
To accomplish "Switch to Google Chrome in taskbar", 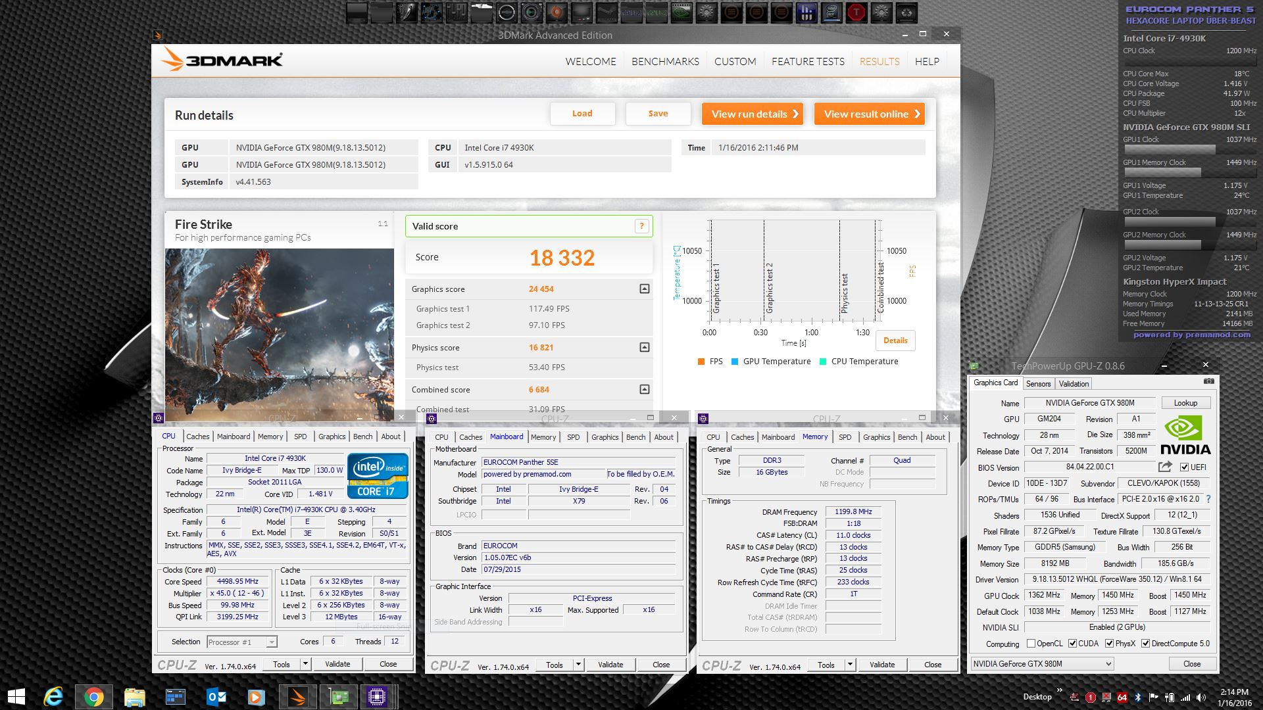I will [93, 697].
